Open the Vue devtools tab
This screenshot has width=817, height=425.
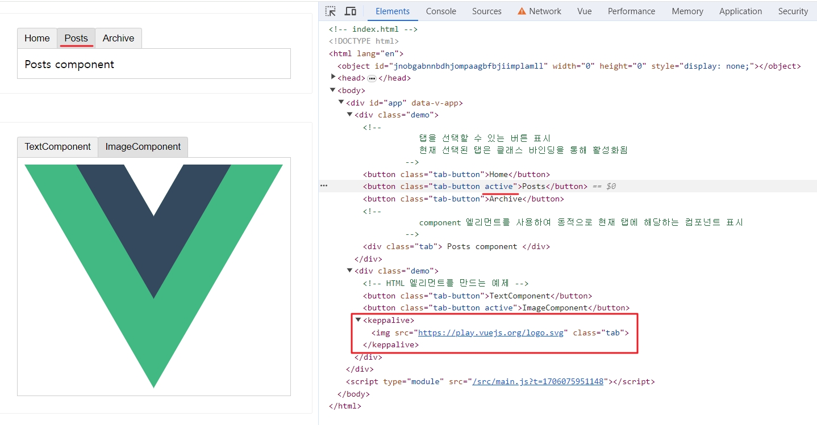click(x=585, y=11)
